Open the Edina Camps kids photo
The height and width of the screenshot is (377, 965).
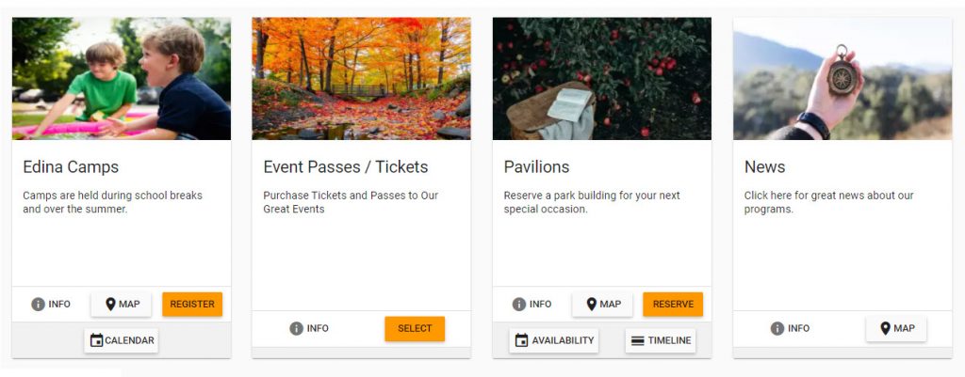121,79
